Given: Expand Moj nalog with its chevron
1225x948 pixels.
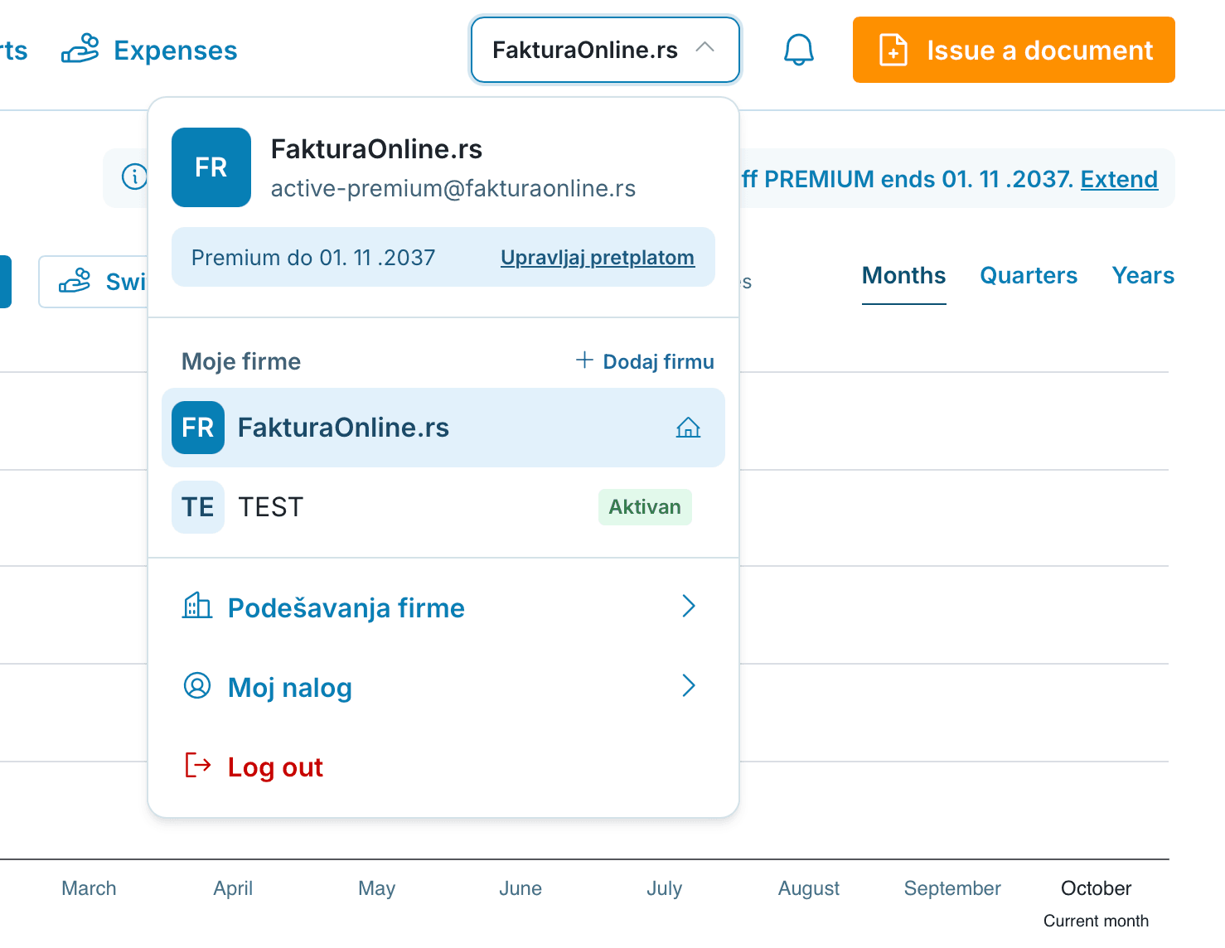Looking at the screenshot, I should [689, 686].
